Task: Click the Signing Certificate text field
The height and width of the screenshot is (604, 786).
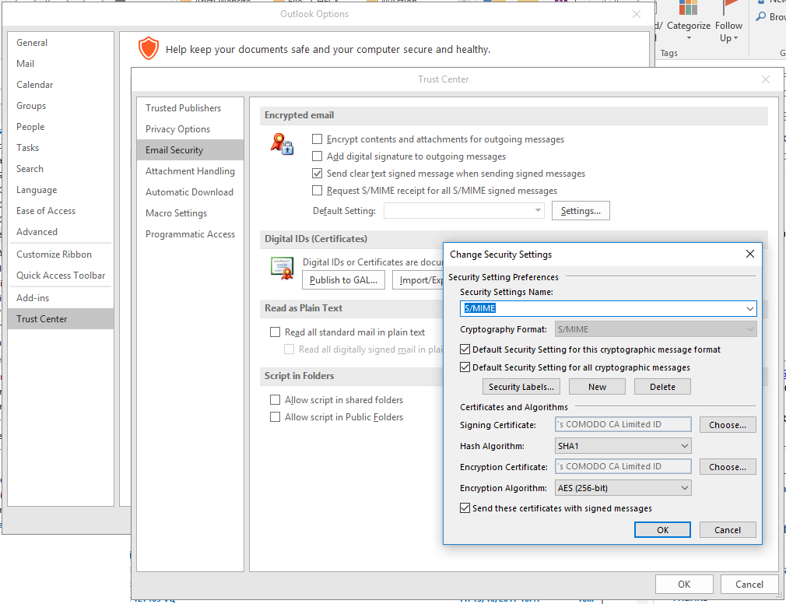Action: pos(623,424)
